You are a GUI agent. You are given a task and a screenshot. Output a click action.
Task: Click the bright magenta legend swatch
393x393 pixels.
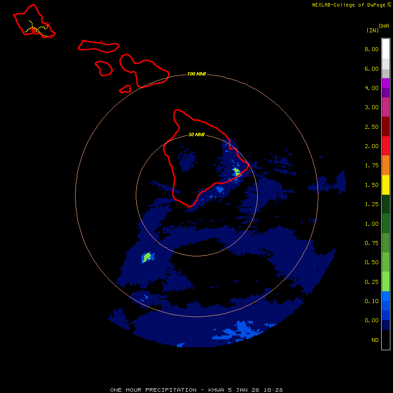386,83
